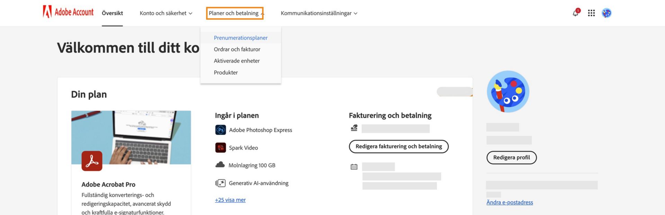Viewport: 665px width, 215px height.
Task: Click Redigera fakturering och betalning button
Action: coord(399,146)
